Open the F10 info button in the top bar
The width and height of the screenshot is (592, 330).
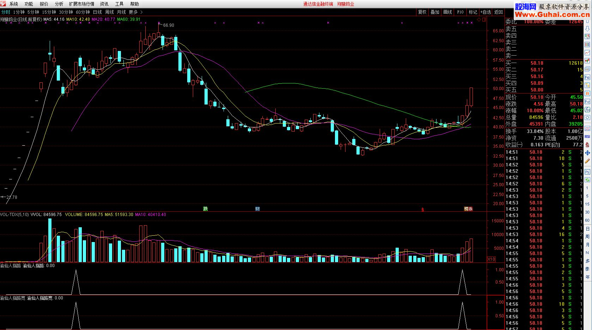coord(460,12)
